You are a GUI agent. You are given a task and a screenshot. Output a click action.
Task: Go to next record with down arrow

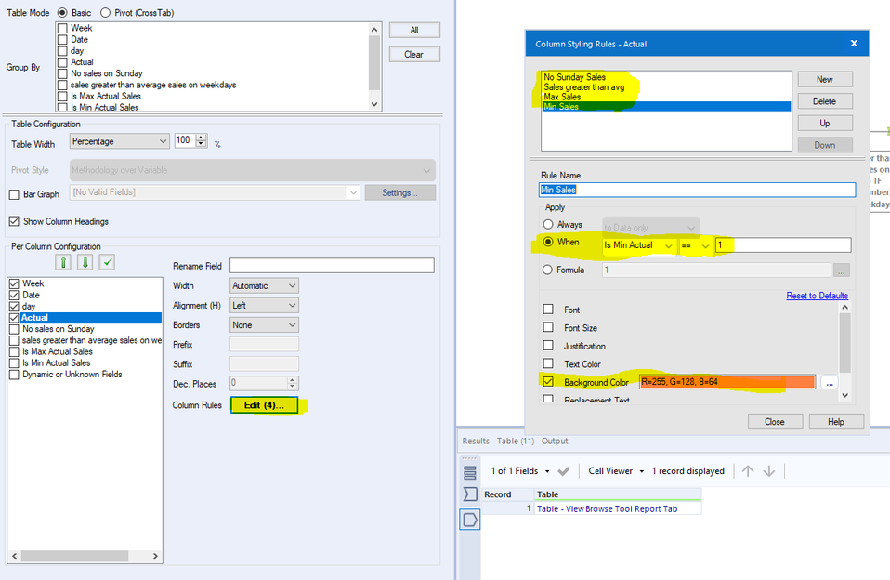(x=769, y=471)
